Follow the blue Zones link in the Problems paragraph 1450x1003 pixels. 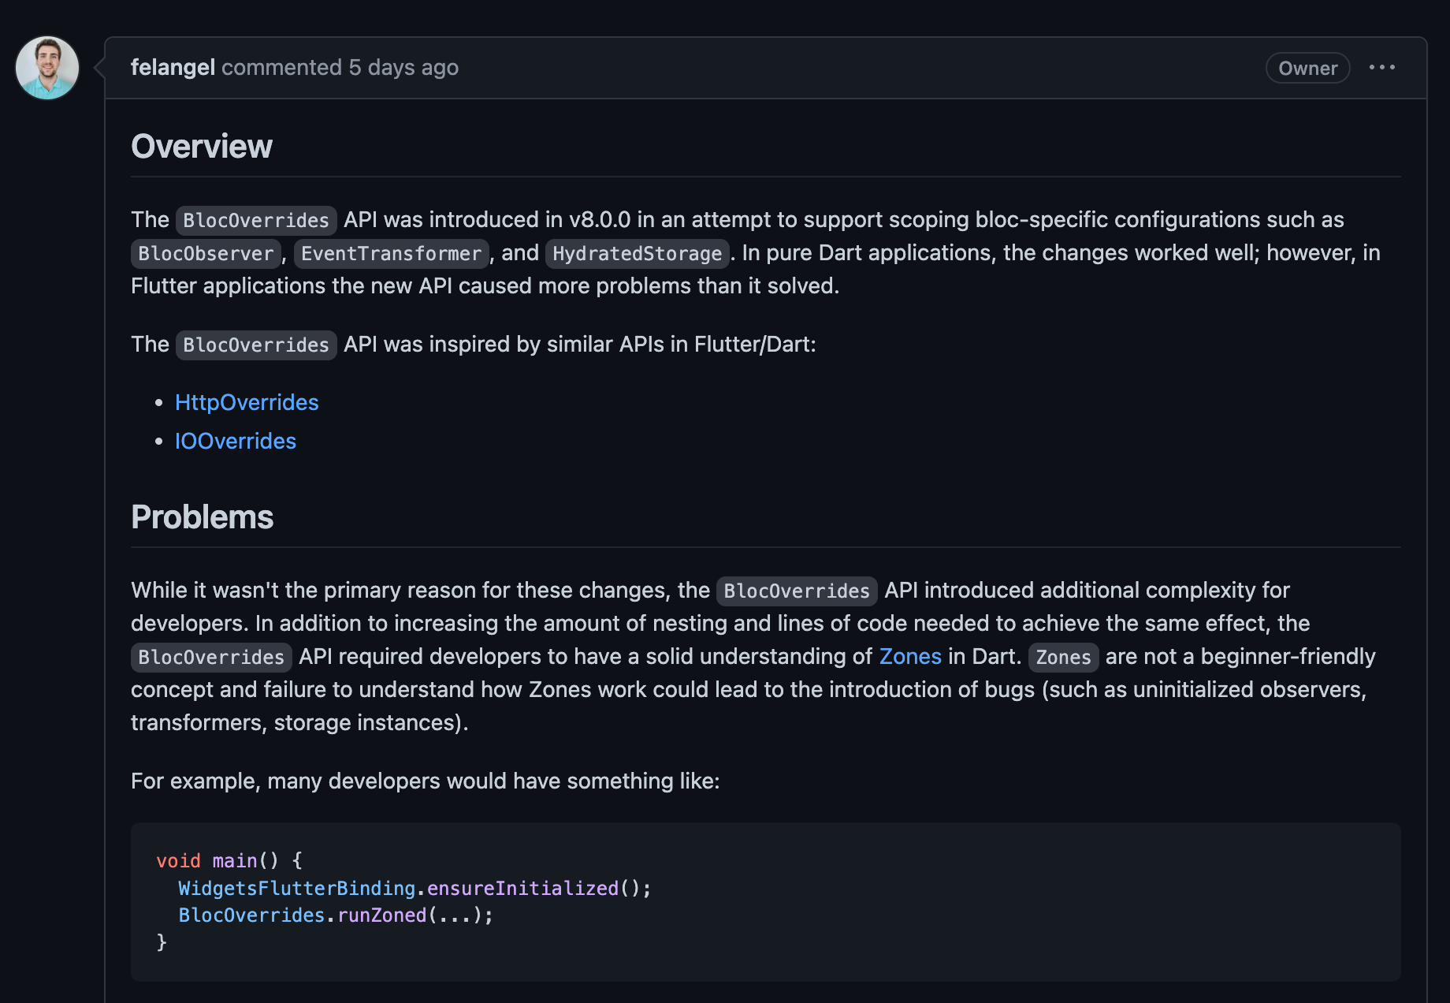click(x=910, y=657)
